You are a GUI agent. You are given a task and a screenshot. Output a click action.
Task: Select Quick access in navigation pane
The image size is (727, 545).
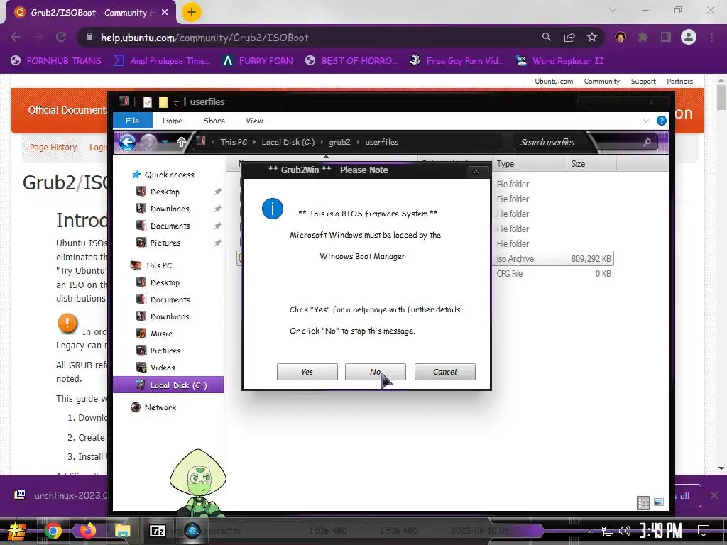tap(169, 175)
